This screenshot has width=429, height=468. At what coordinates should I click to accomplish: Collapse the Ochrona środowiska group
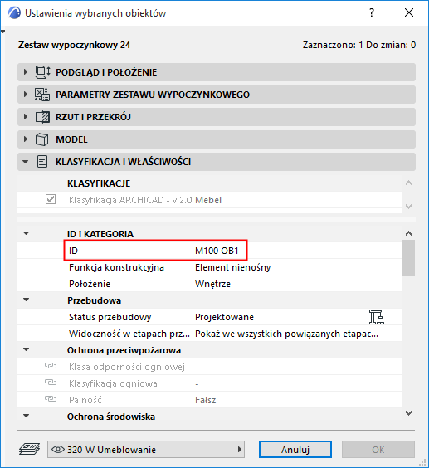point(27,416)
